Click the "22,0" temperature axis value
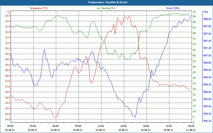The width and height of the screenshot is (213, 133). [x=7, y=32]
